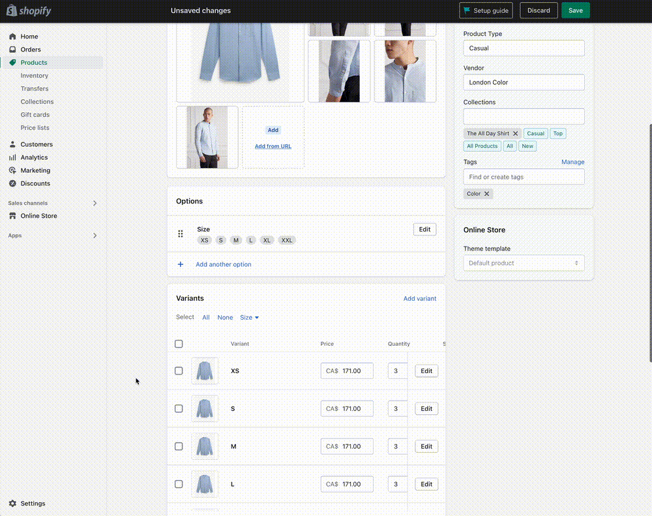
Task: Open the Size select dropdown
Action: coord(249,317)
